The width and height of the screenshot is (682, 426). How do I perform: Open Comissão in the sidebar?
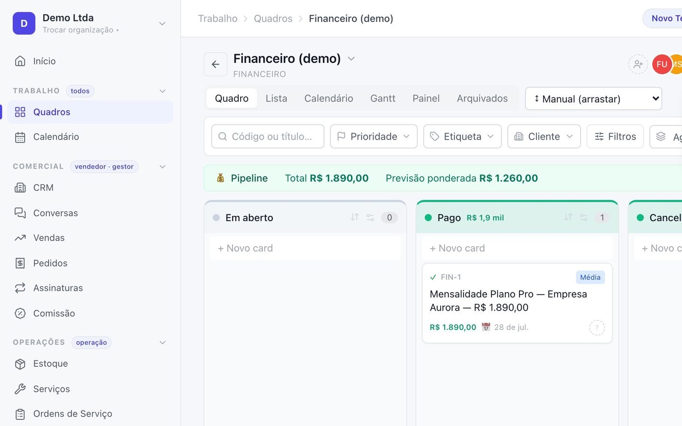(x=90, y=313)
